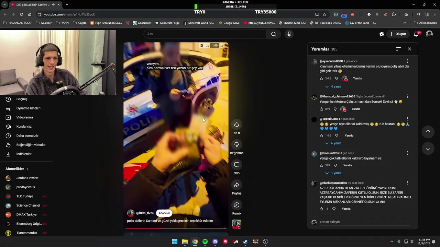Close the Yorumlar comments panel
440x247 pixels.
point(409,49)
